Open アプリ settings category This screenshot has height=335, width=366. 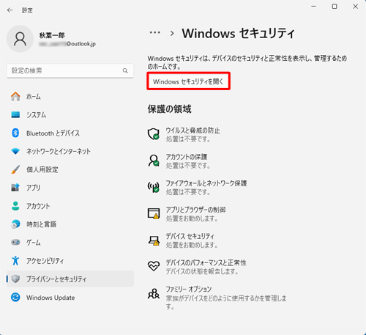coord(70,188)
